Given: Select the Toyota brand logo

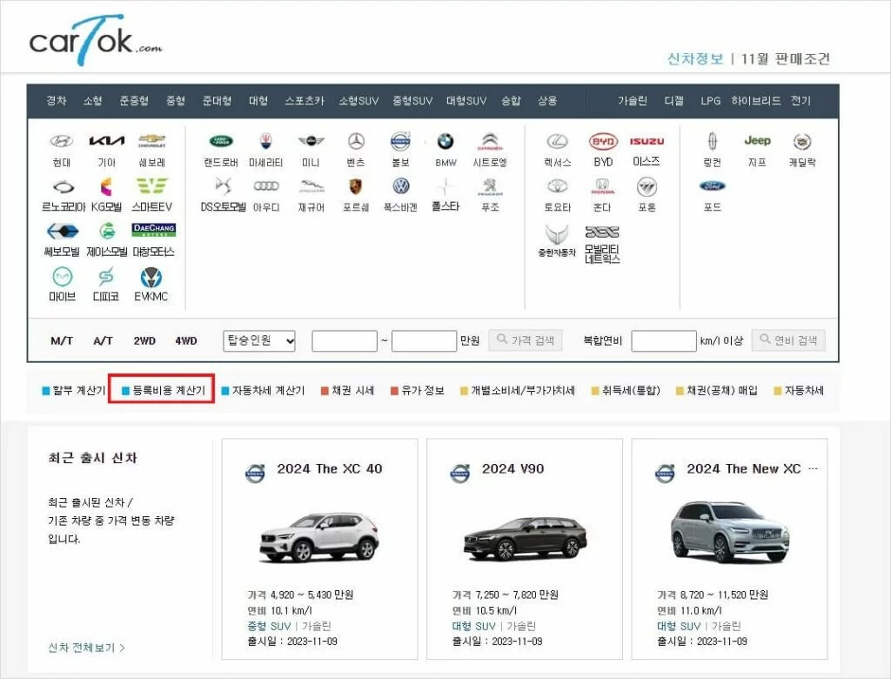Looking at the screenshot, I should [558, 186].
